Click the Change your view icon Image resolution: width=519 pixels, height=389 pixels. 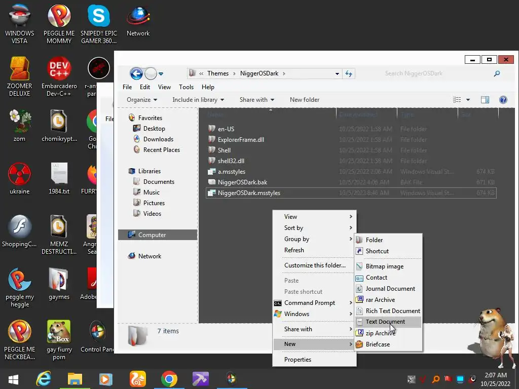pos(457,100)
